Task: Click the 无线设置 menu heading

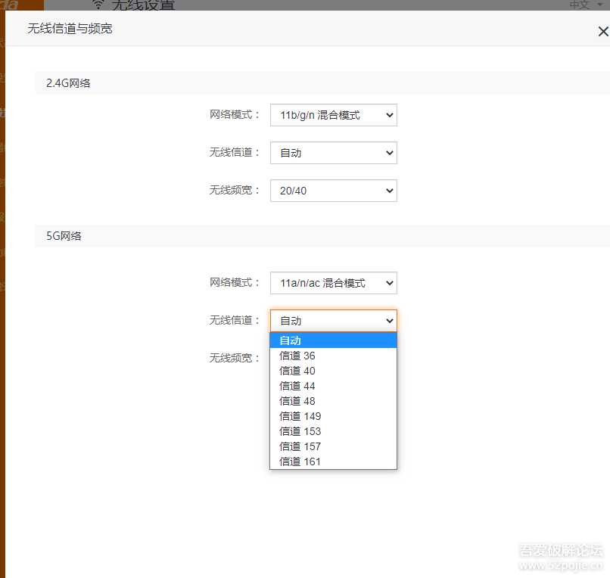Action: coord(144,4)
